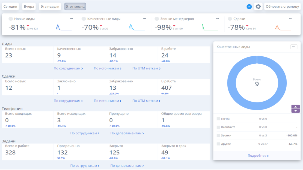The image size is (303, 170).
Task: Switch to the Сегодня period tab
Action: click(x=10, y=7)
